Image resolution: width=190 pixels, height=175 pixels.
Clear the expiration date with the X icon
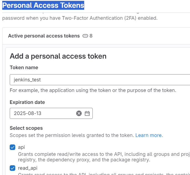click(79, 113)
